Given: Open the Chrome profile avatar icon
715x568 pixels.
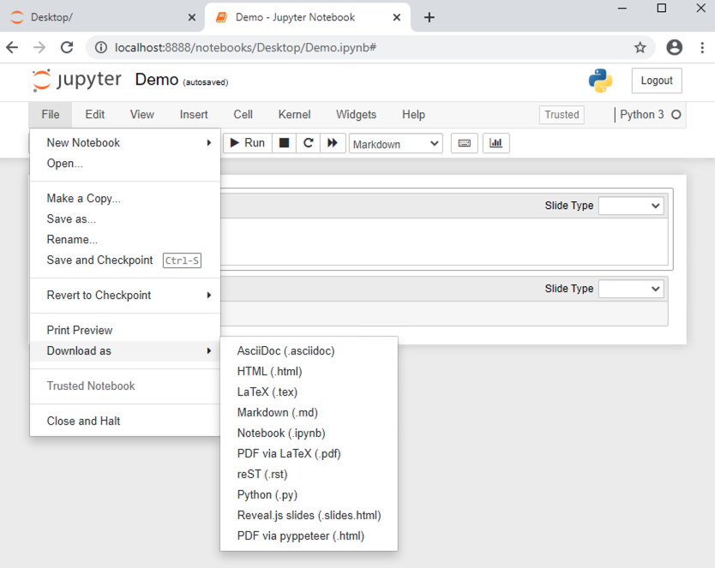Looking at the screenshot, I should (675, 47).
